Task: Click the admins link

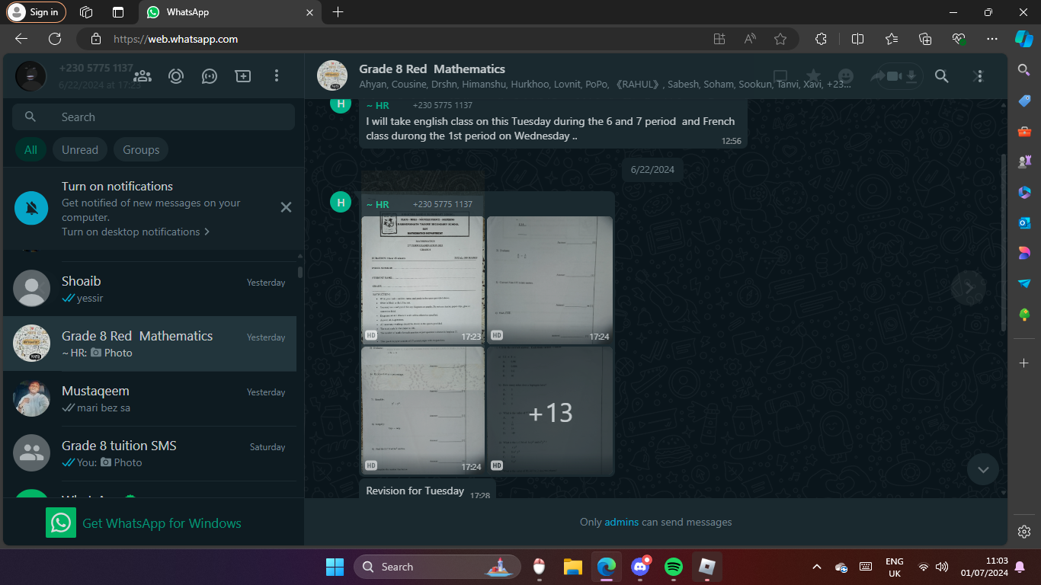Action: (621, 522)
